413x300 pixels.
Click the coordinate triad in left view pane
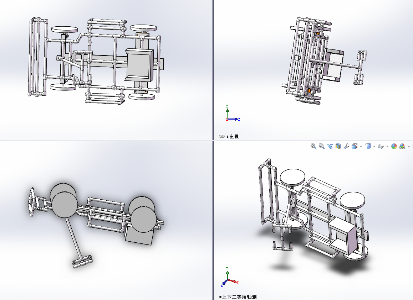point(233,113)
